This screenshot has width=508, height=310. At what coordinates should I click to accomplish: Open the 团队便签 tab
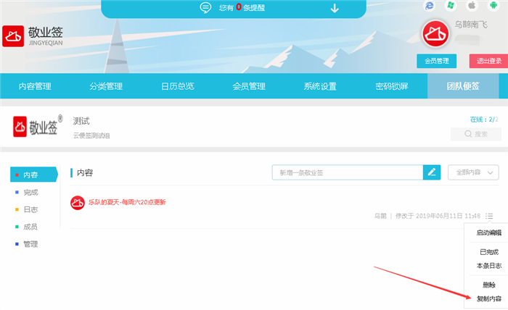tap(462, 87)
